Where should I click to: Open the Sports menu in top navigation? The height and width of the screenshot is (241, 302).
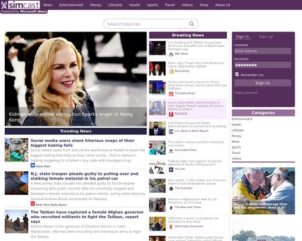pos(152,5)
